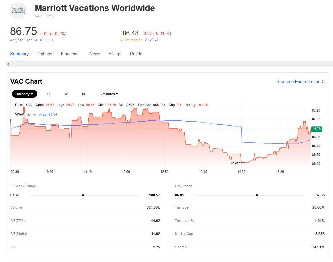
Task: Expand the 5 minutes interval dropdown
Action: pos(109,94)
